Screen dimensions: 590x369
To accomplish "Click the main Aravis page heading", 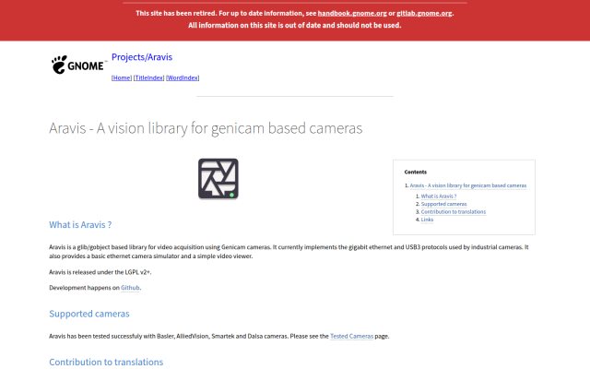I will tap(206, 128).
